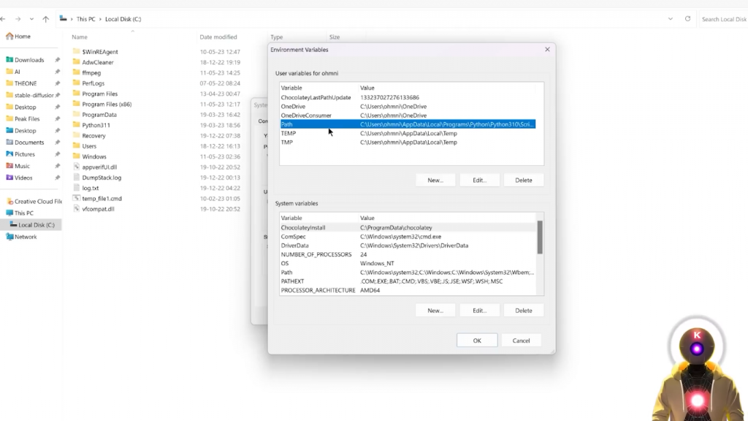
Task: Select the Python311 folder
Action: point(91,125)
